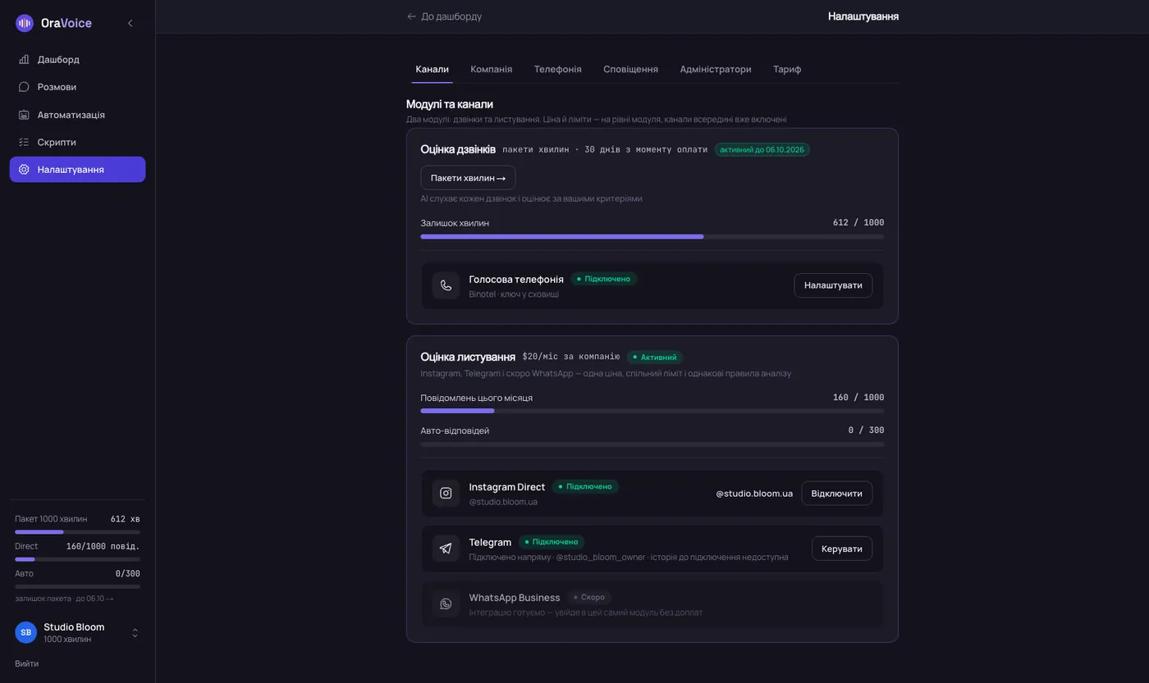Click the @studio.bloom.ua handle beside Відключити
Image resolution: width=1149 pixels, height=683 pixels.
point(754,494)
